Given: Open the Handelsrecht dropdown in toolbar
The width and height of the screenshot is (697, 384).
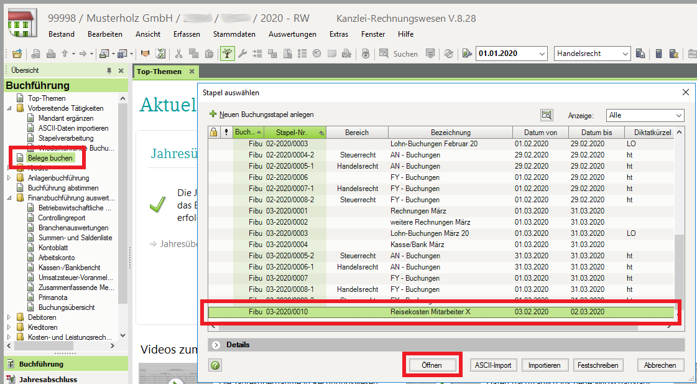Looking at the screenshot, I should pos(593,54).
